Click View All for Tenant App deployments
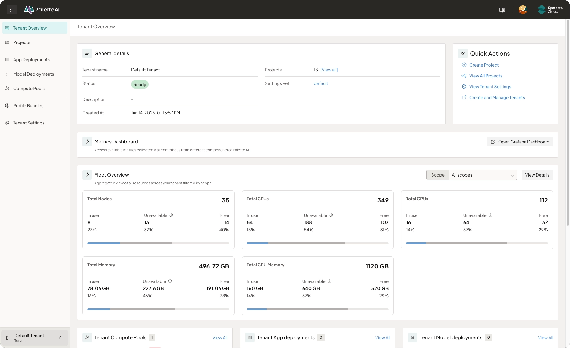570x348 pixels. (383, 337)
